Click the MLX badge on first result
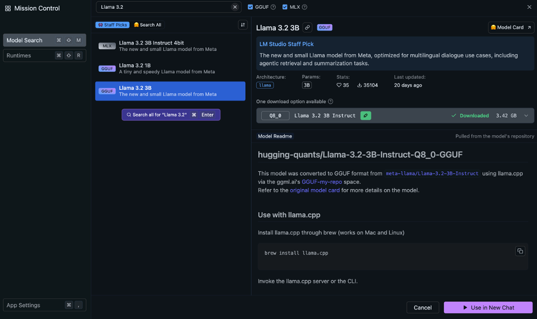 point(107,45)
